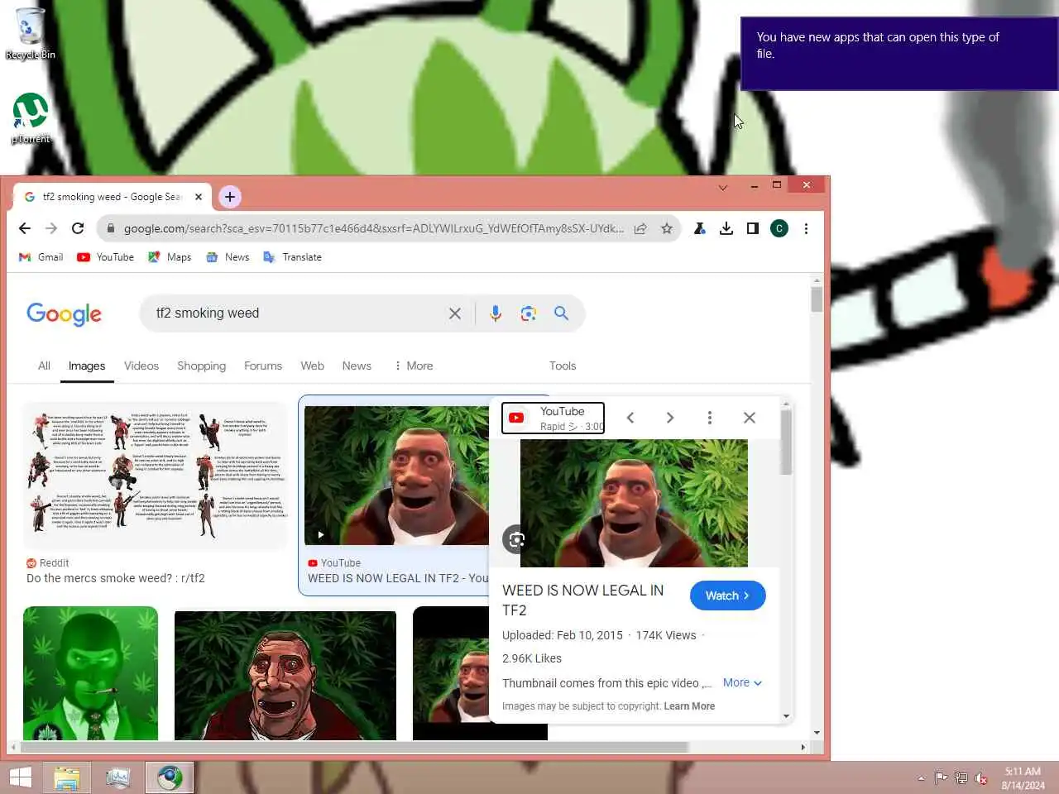Close the image preview panel
The width and height of the screenshot is (1059, 794).
click(750, 418)
